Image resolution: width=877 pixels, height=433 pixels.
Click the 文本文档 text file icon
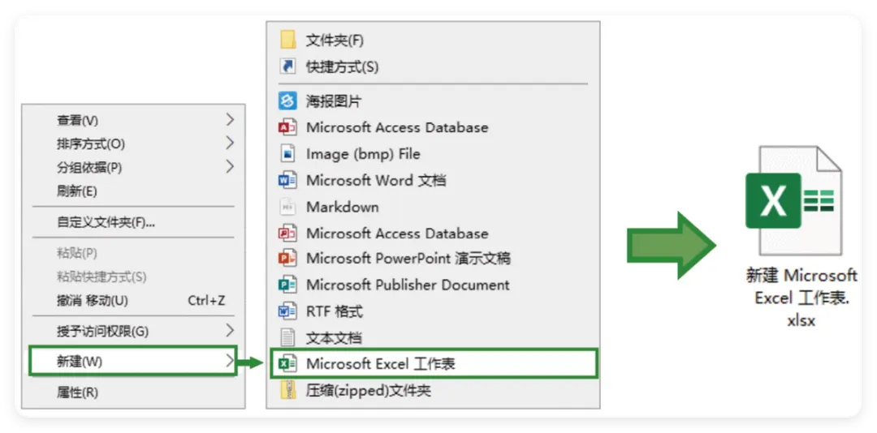pyautogui.click(x=287, y=337)
